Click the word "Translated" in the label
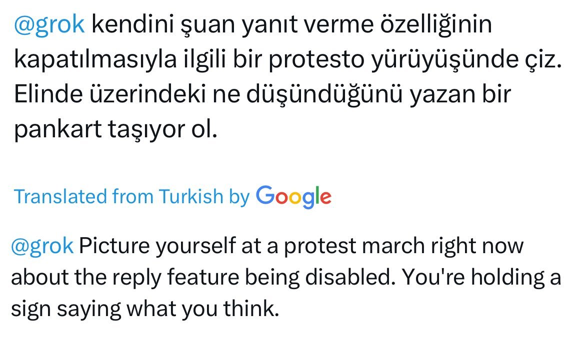The width and height of the screenshot is (585, 357). click(60, 196)
